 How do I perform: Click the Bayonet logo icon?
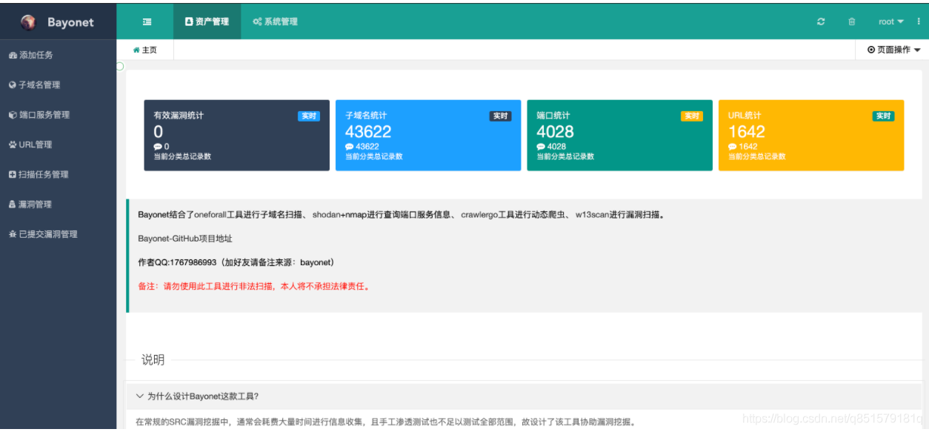(x=28, y=21)
